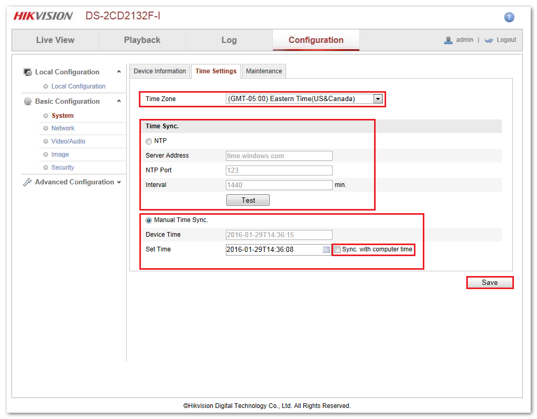Image resolution: width=537 pixels, height=419 pixels.
Task: Click the Basic Configuration gear icon
Action: 28,102
